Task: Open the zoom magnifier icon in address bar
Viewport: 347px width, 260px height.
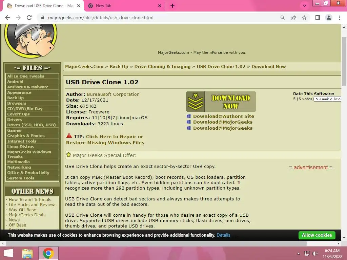Action: [x=282, y=18]
